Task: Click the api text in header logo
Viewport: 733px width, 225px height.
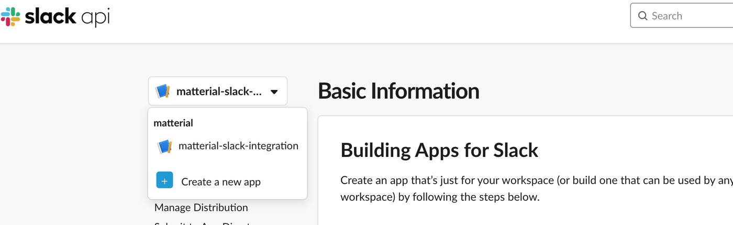Action: (95, 17)
